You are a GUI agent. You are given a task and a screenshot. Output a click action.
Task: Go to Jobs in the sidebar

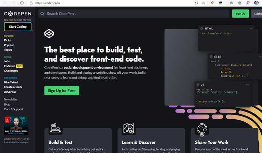[x=7, y=61]
